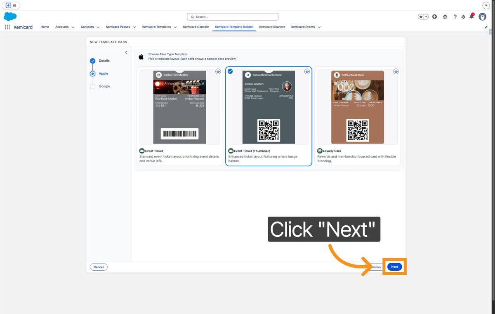This screenshot has width=495, height=314.
Task: Preview the Event Ticket template eye icon
Action: (x=218, y=71)
